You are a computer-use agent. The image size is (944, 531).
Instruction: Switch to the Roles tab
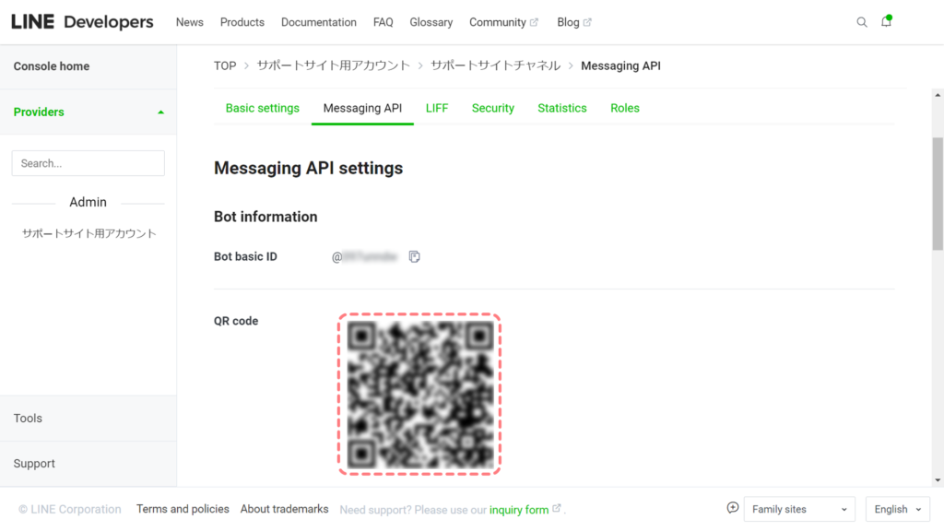click(625, 109)
